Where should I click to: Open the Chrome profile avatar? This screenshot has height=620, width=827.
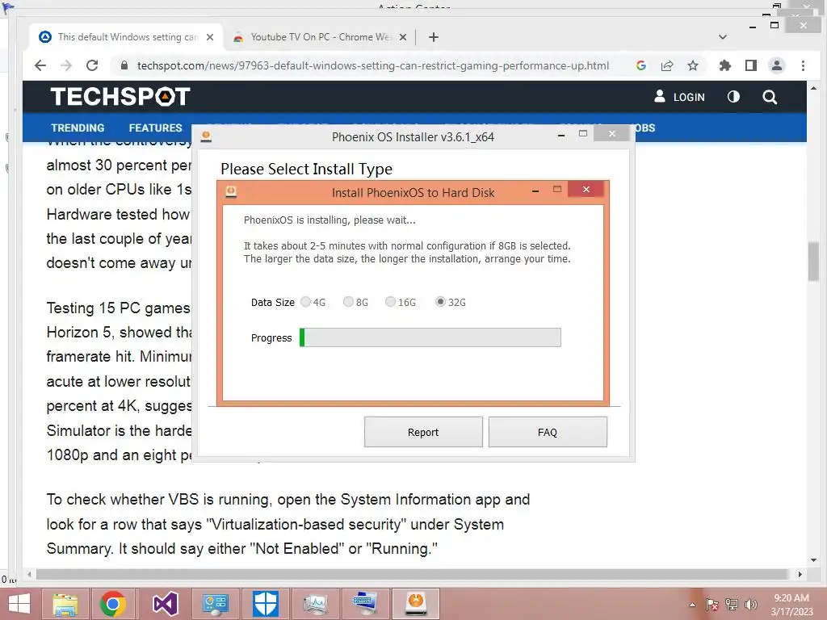point(777,65)
